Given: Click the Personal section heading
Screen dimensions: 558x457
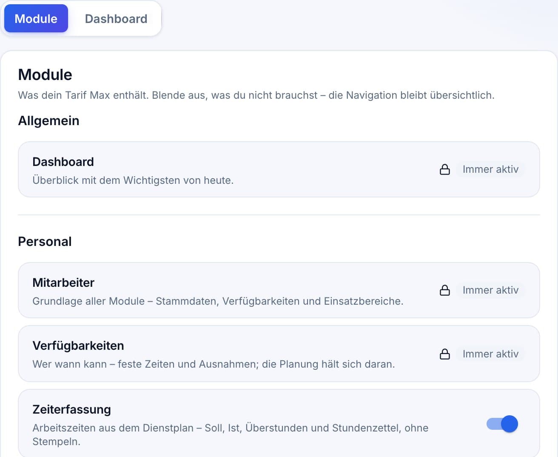Looking at the screenshot, I should (45, 242).
